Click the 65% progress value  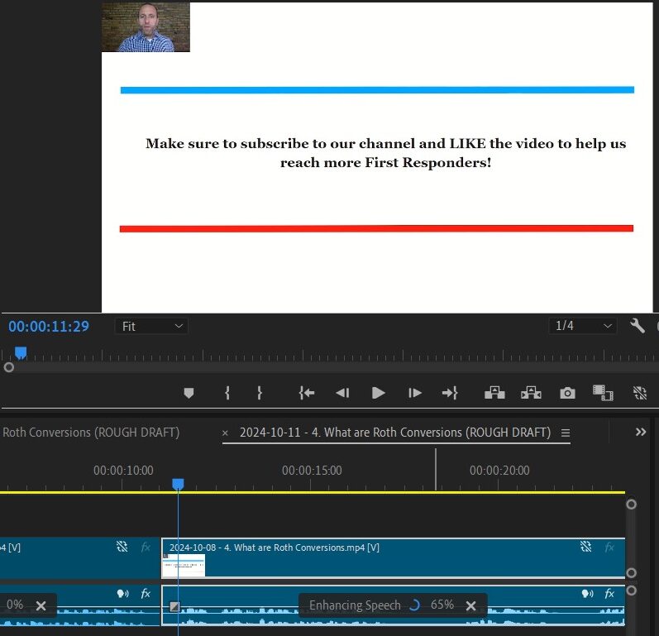442,605
